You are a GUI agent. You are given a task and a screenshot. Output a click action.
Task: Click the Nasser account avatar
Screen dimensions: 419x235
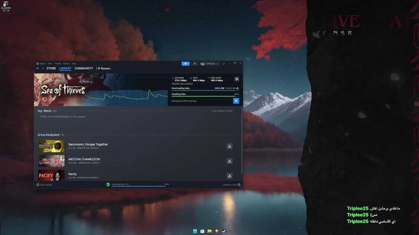click(x=203, y=64)
